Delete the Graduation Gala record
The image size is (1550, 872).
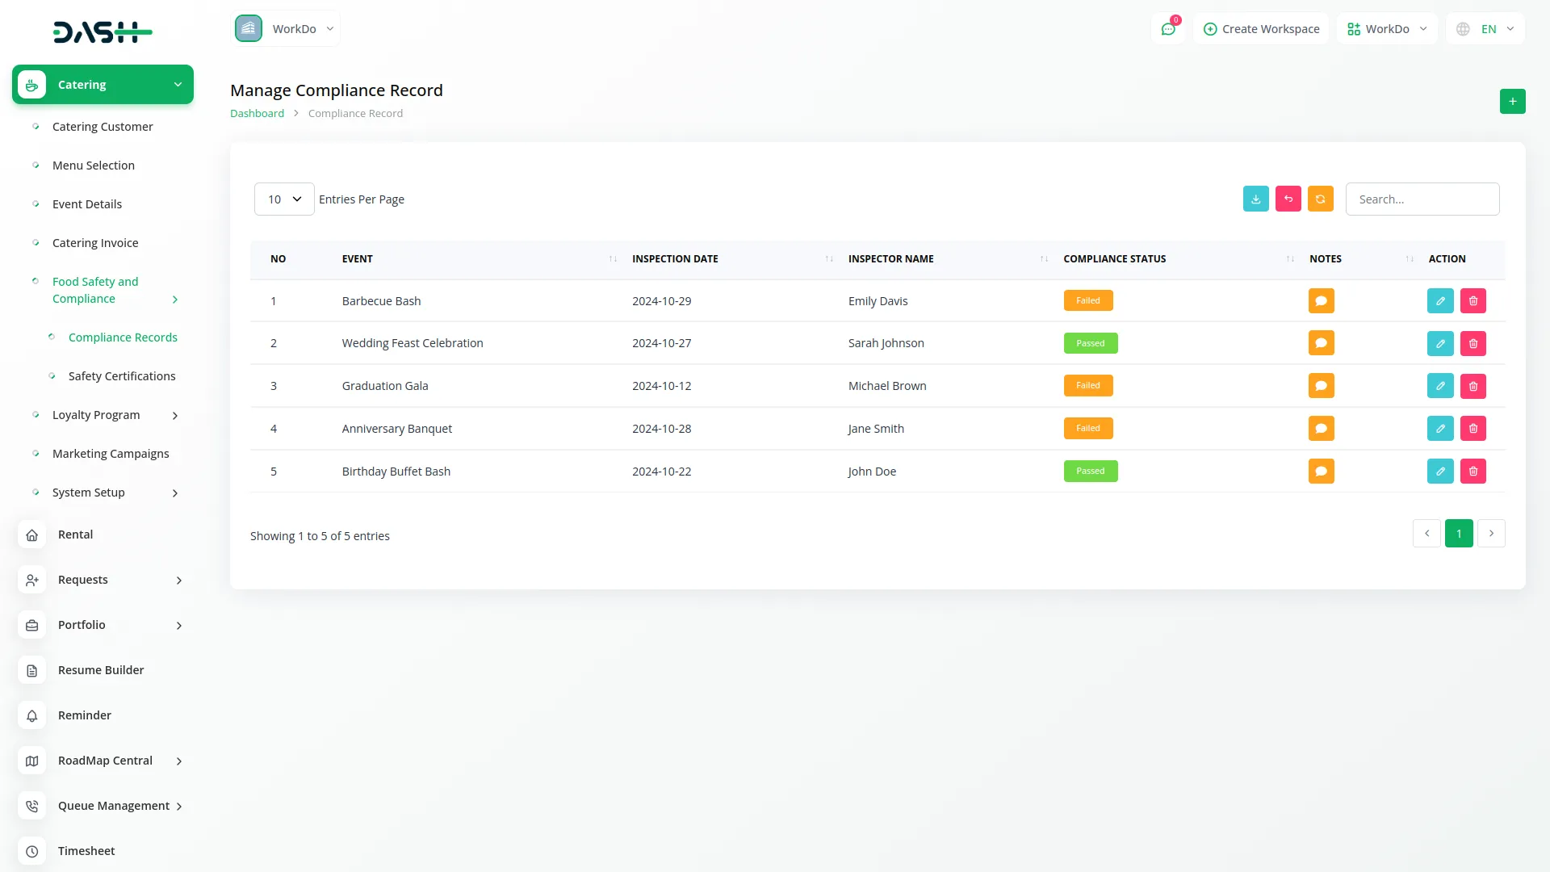coord(1473,386)
